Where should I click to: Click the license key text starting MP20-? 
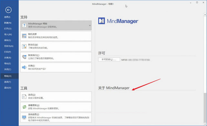click(x=136, y=60)
